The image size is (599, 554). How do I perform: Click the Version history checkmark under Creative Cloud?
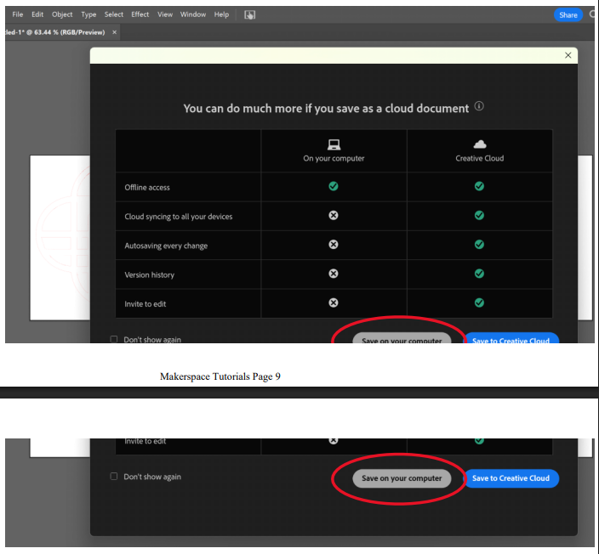479,274
